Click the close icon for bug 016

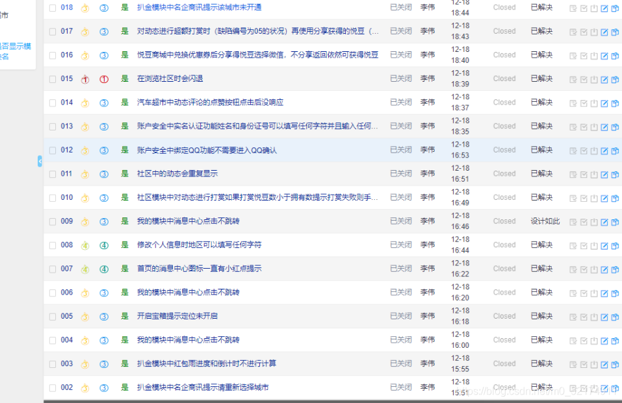594,56
